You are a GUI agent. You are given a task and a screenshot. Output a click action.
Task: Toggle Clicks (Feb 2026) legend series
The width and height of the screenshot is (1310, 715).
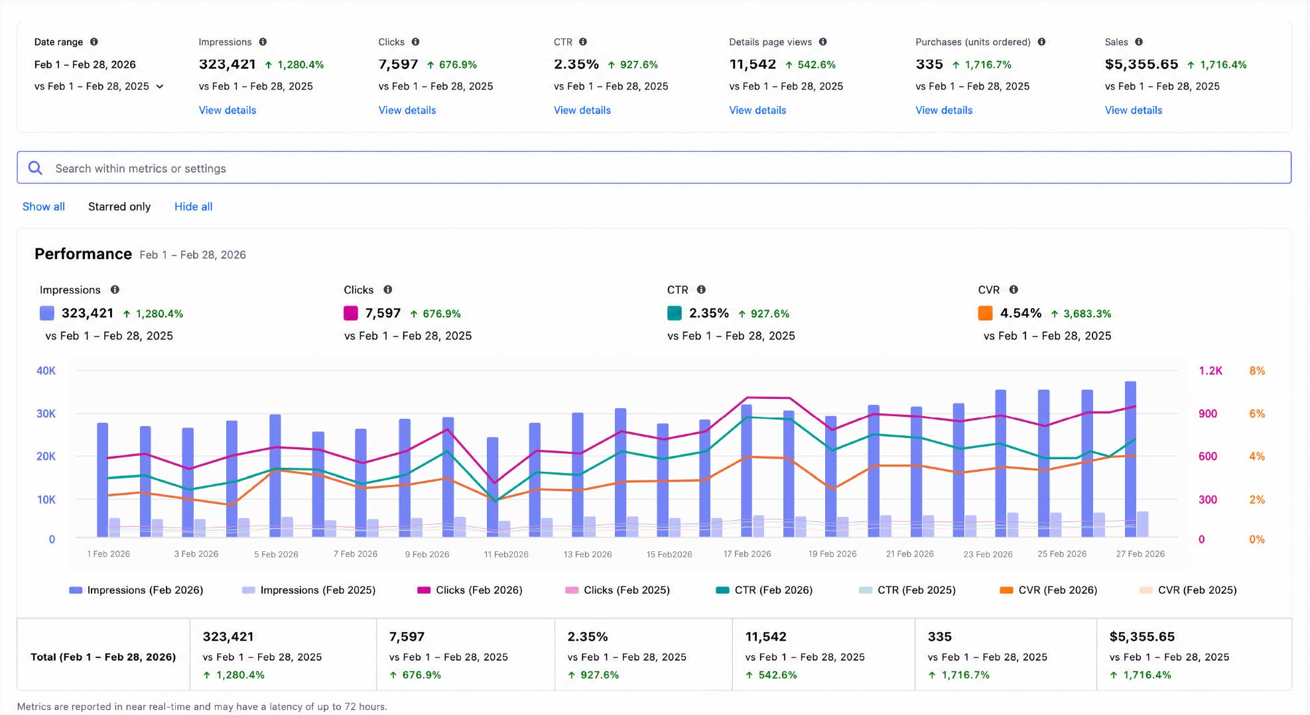tap(470, 590)
